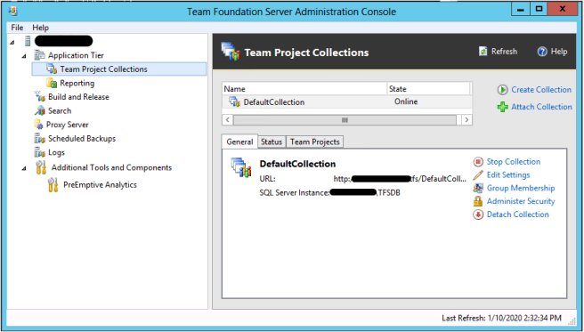The image size is (584, 332).
Task: Click the Last Refresh status text
Action: click(501, 319)
